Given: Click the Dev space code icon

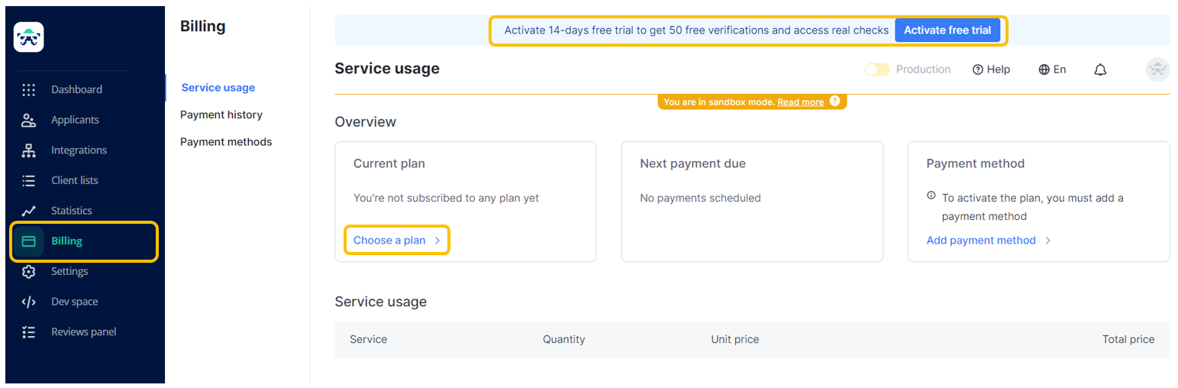Looking at the screenshot, I should pyautogui.click(x=29, y=302).
